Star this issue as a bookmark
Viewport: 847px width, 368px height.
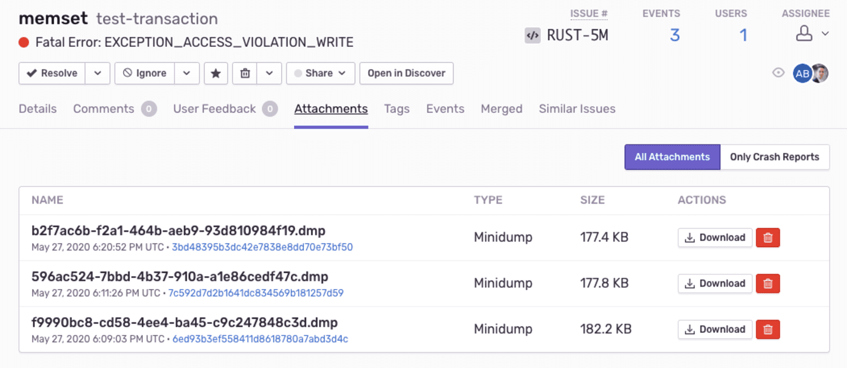coord(216,73)
